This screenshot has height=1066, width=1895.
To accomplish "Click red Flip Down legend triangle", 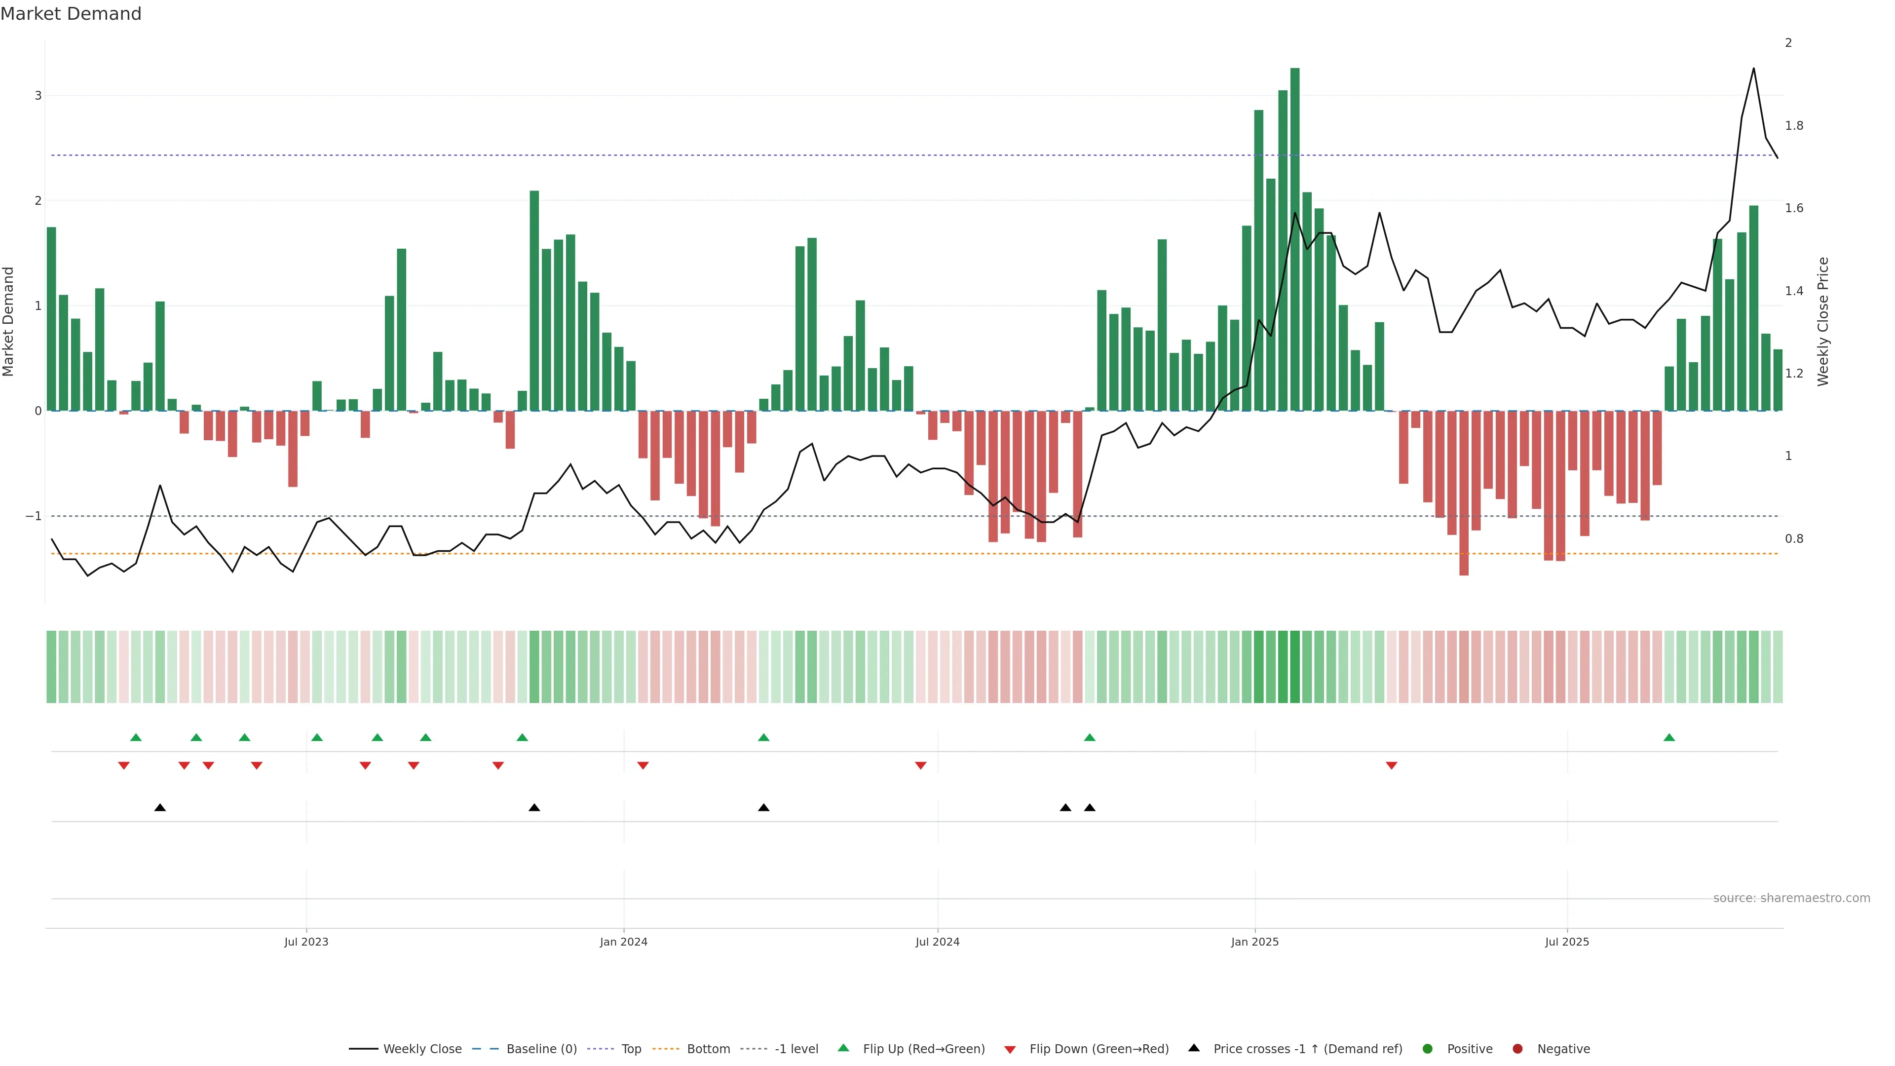I will (1010, 1050).
